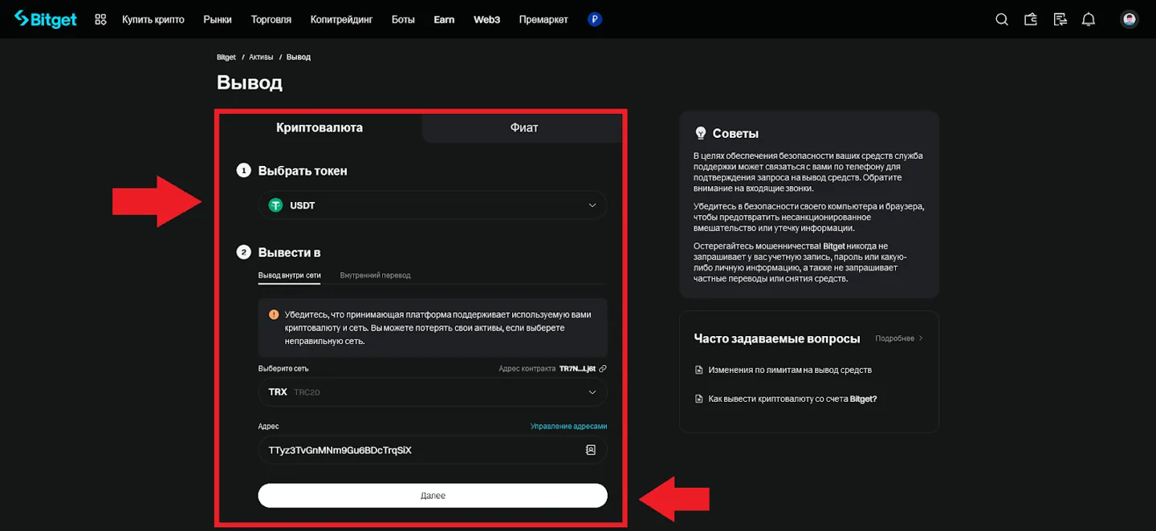Expand the TRX TRC20 network dropdown

(433, 392)
